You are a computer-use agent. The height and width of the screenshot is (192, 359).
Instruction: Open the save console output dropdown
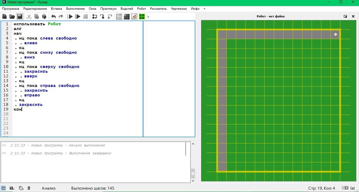pyautogui.click(x=12, y=188)
